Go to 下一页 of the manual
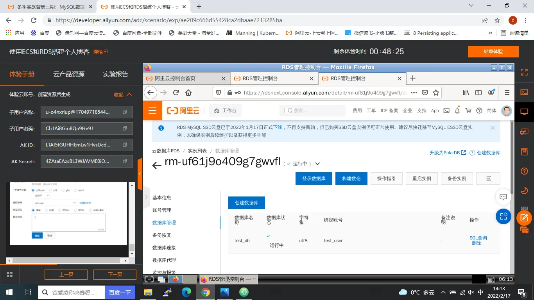Screen dimensions: 534x300 tap(115, 274)
